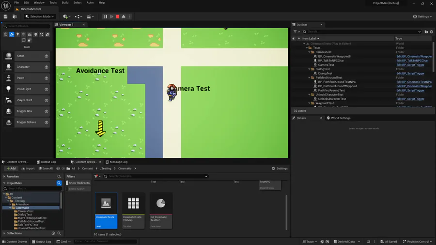Switch to the Message Log tab

pyautogui.click(x=116, y=162)
